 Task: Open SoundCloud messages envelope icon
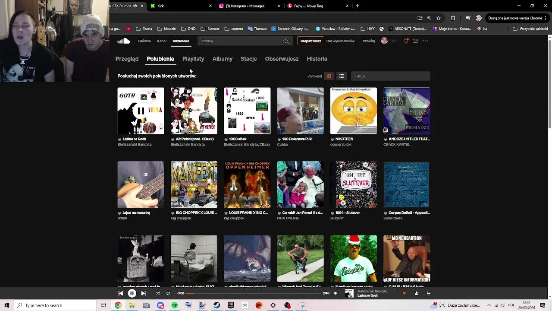pos(415,41)
